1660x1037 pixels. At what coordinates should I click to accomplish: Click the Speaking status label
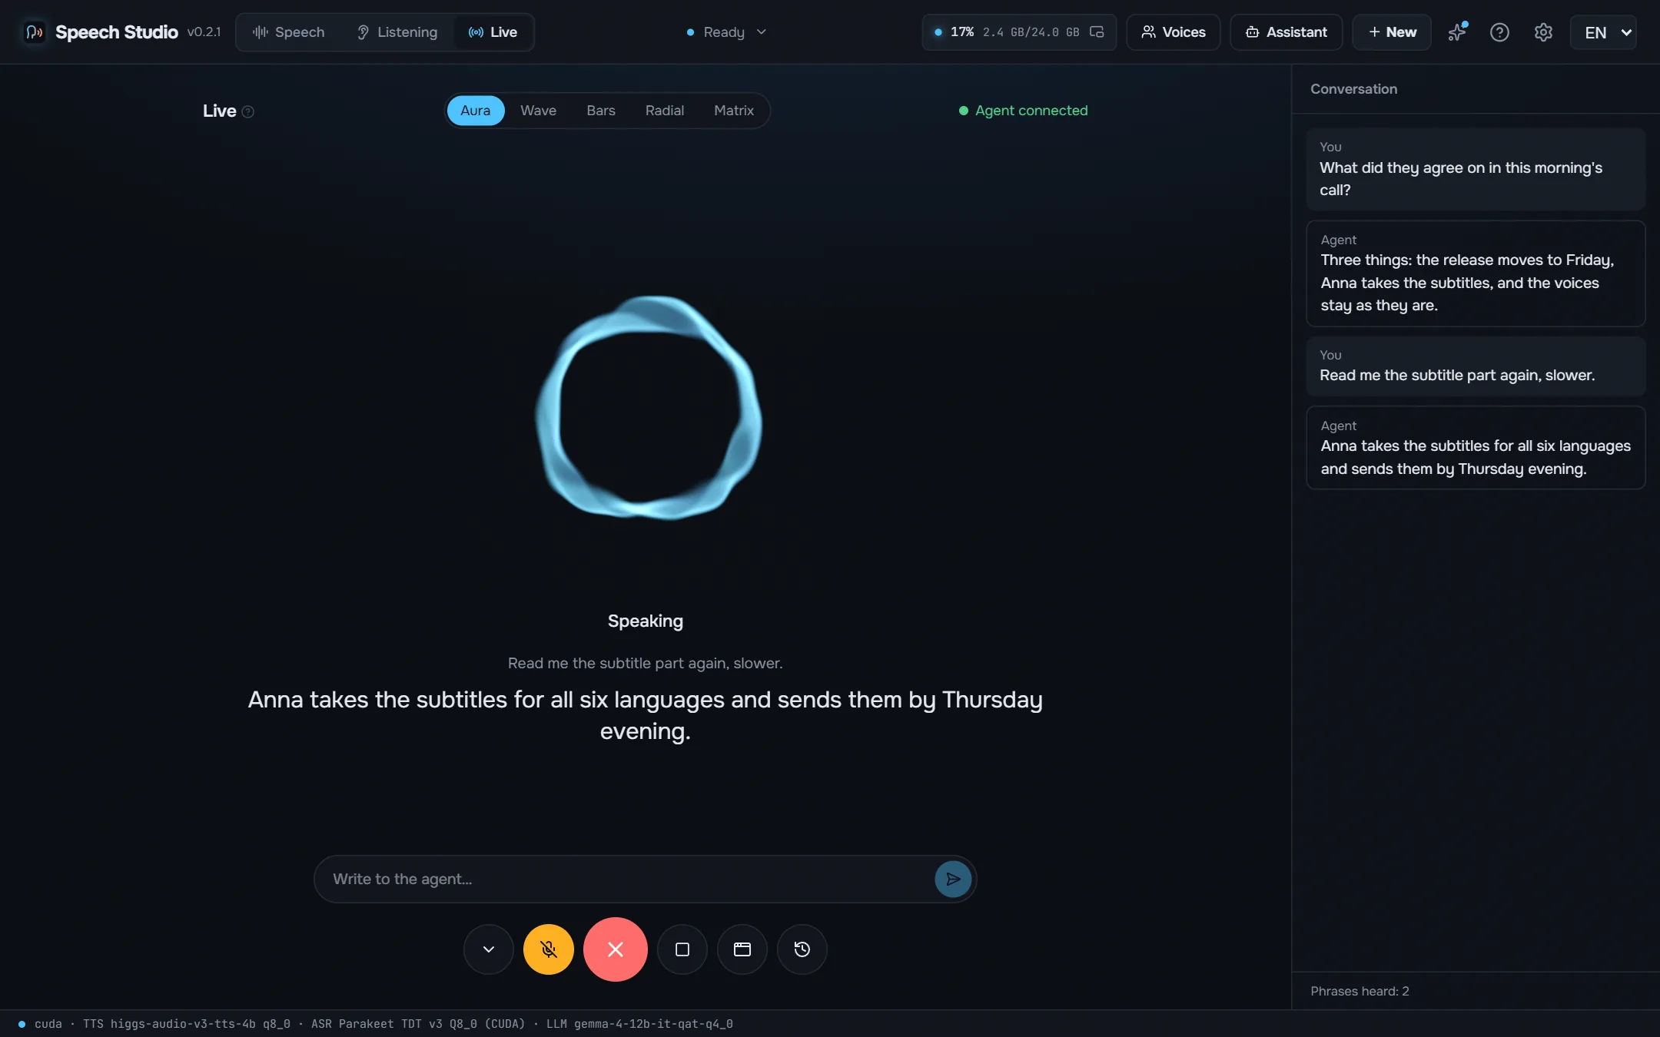coord(645,621)
